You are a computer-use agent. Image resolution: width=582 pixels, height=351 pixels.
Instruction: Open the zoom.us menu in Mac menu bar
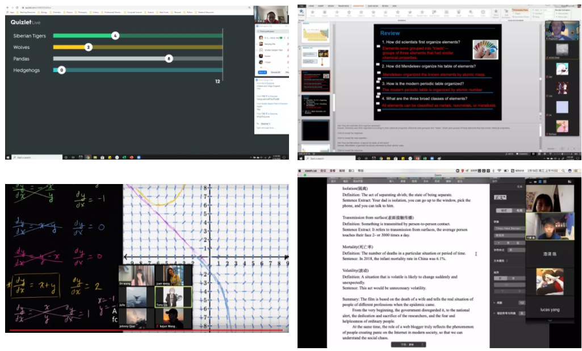(311, 171)
